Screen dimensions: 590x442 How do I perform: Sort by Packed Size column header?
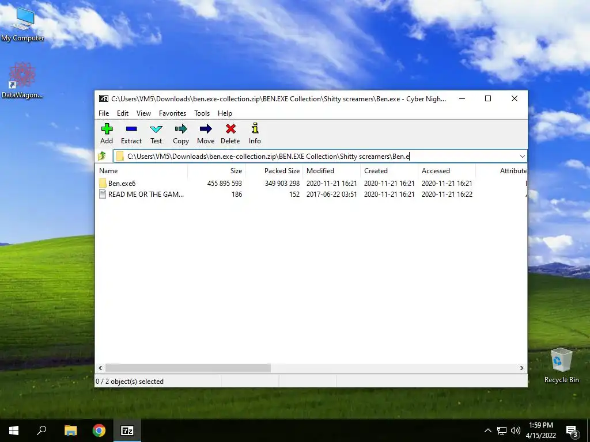[274, 170]
